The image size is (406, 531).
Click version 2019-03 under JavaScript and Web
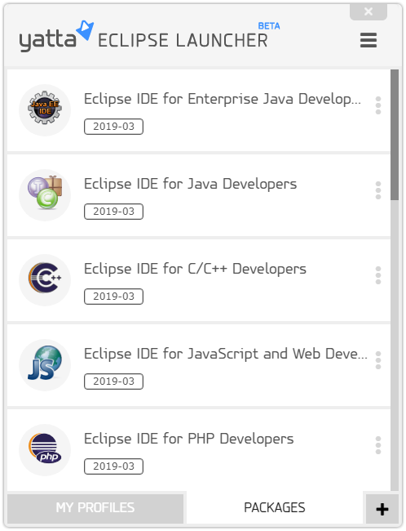[x=113, y=382]
